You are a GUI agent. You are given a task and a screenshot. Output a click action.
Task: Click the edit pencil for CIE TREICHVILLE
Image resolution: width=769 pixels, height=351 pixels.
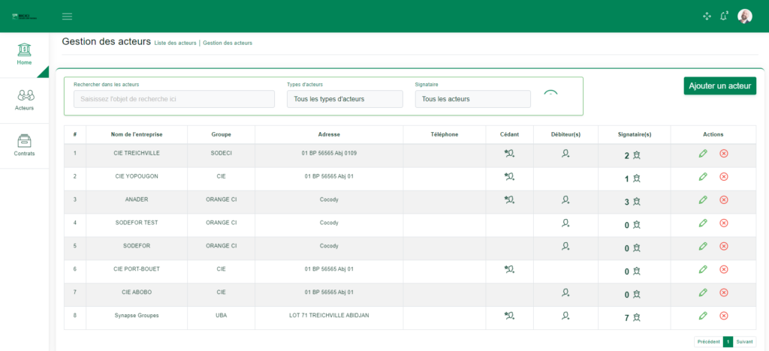coord(703,154)
